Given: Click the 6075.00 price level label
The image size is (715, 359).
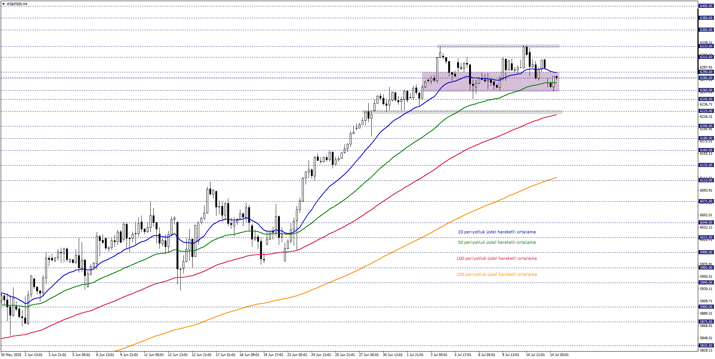Looking at the screenshot, I should 706,201.
